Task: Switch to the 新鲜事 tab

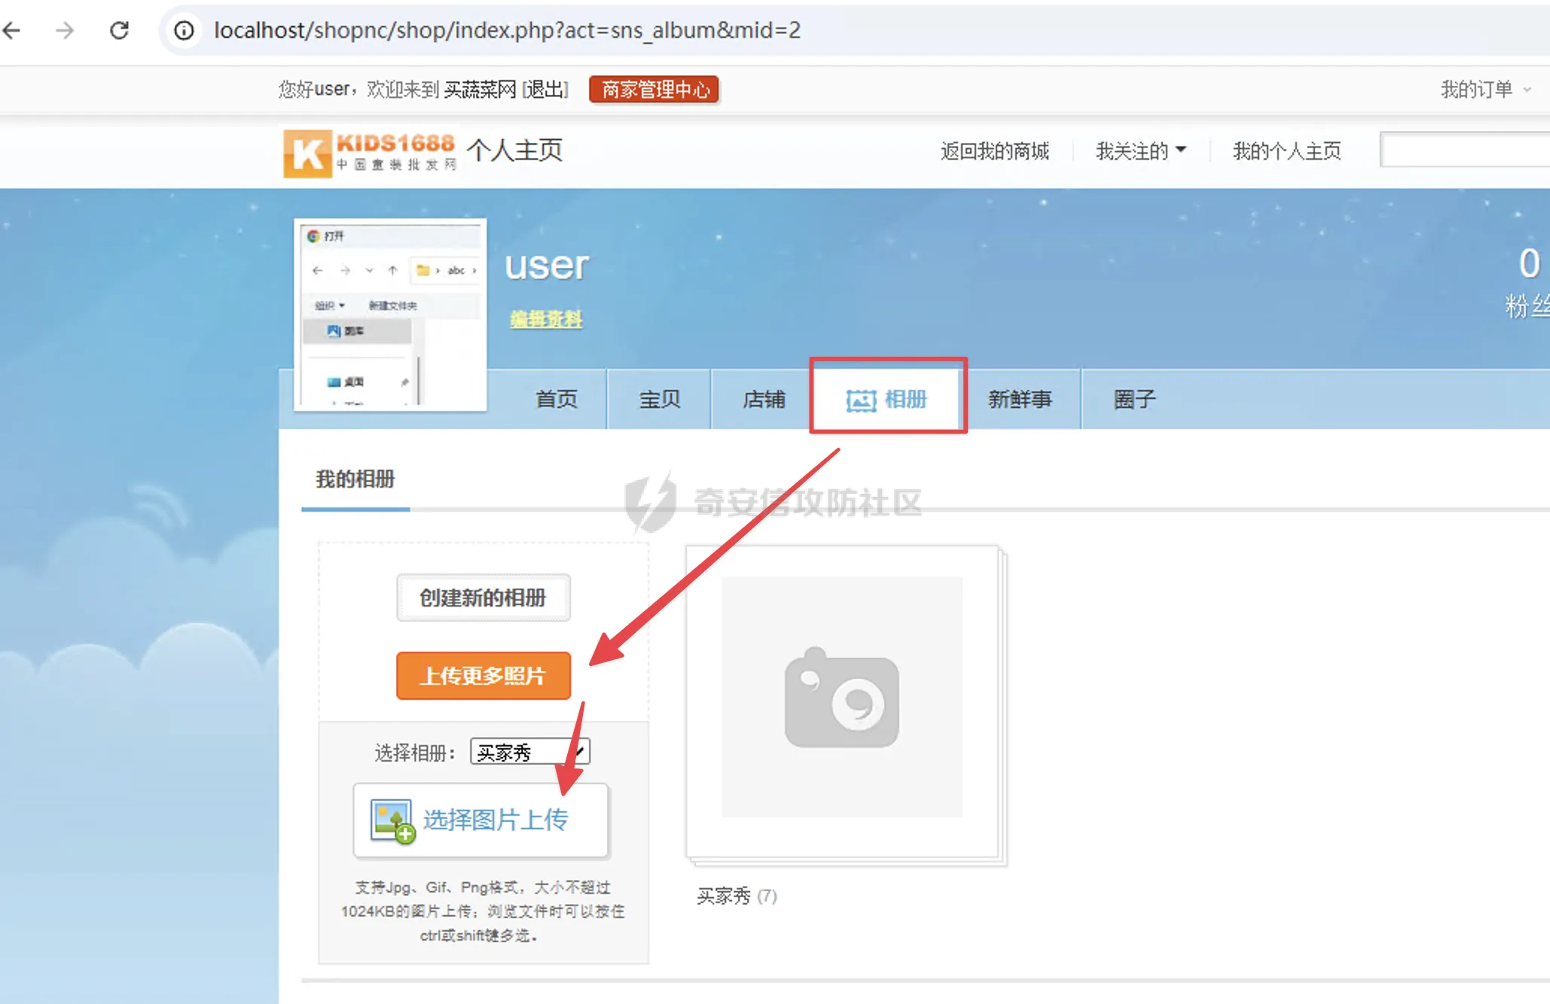Action: tap(1019, 399)
